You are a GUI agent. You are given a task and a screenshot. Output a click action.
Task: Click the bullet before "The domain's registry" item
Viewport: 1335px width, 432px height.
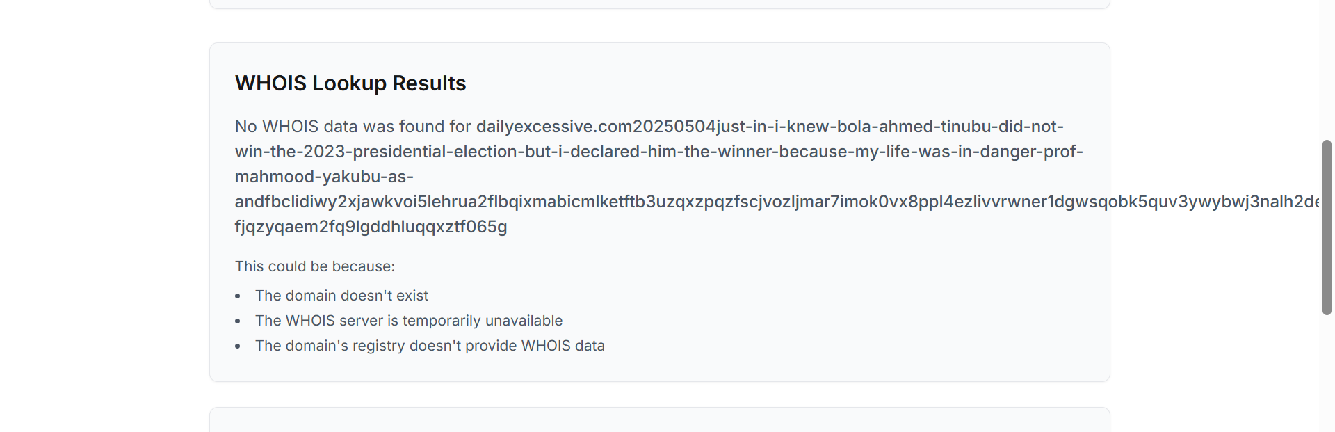[x=238, y=346]
